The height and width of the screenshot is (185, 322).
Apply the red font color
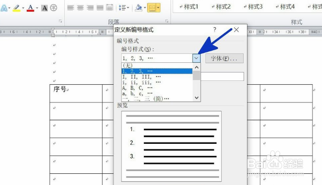click(30, 8)
